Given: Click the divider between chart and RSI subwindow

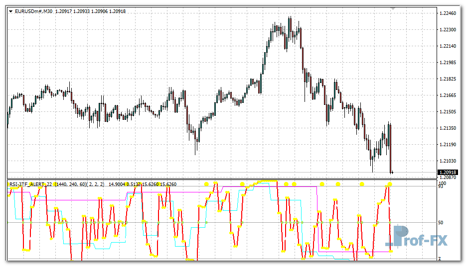Looking at the screenshot, I should click(x=222, y=179).
